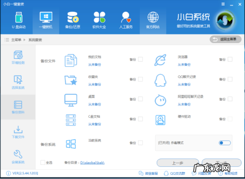Click the 主菜单 breadcrumb

pos(16,40)
